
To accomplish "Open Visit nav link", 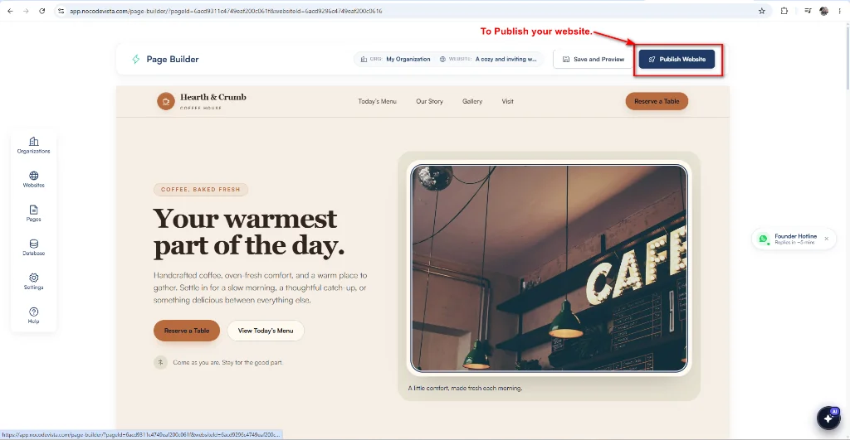I will pos(507,101).
